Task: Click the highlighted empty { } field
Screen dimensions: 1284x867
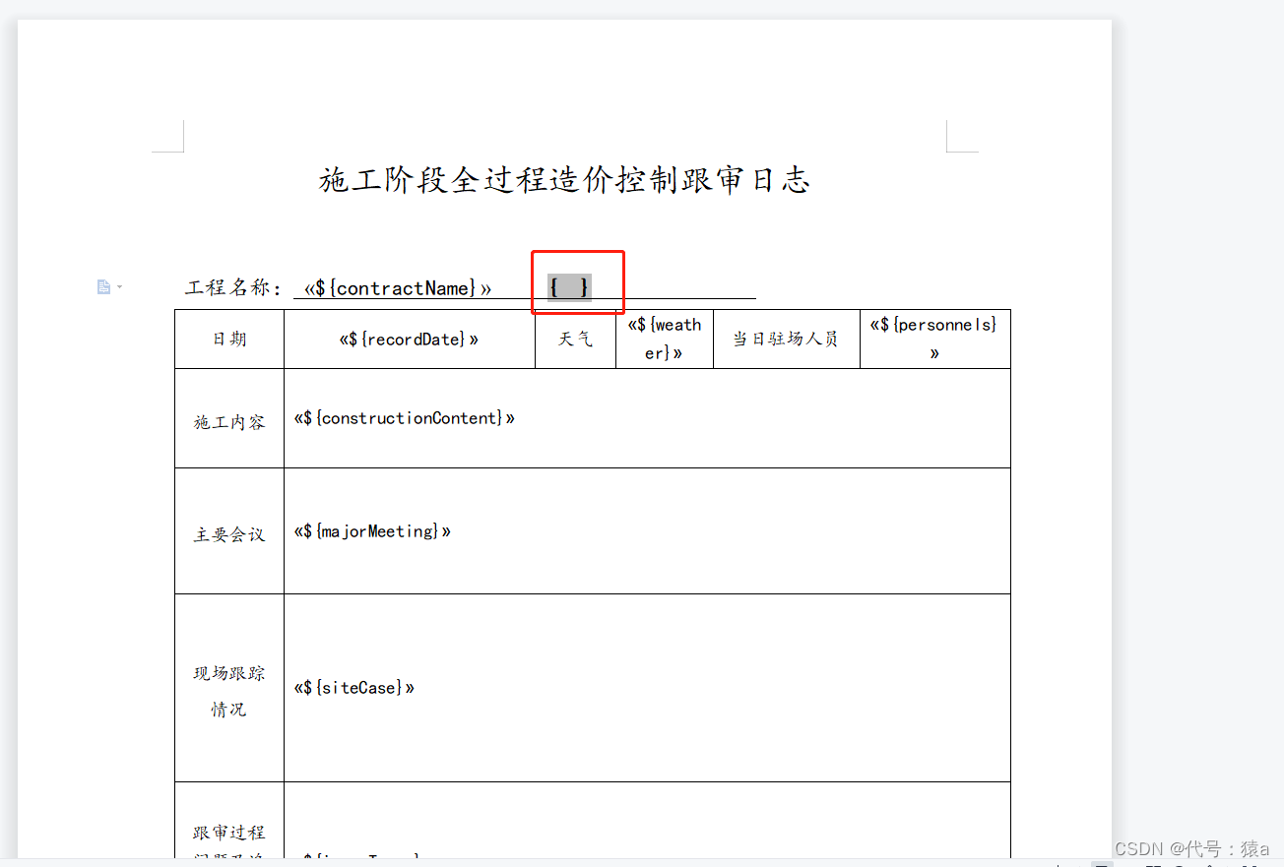Action: click(570, 287)
